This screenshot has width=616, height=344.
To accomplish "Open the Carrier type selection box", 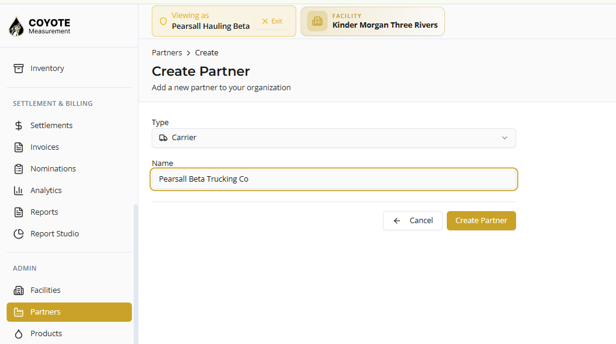I will pyautogui.click(x=334, y=138).
